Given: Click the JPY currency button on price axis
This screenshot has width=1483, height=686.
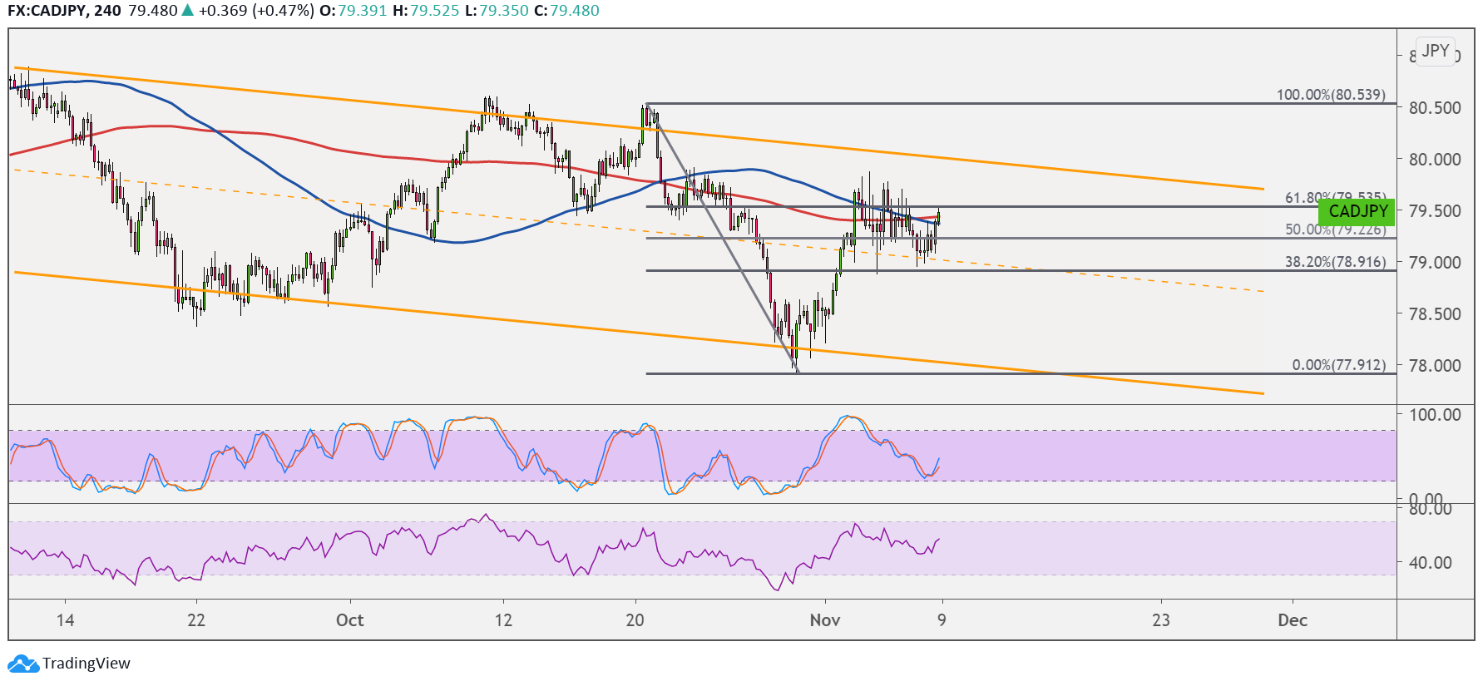Looking at the screenshot, I should (x=1436, y=51).
